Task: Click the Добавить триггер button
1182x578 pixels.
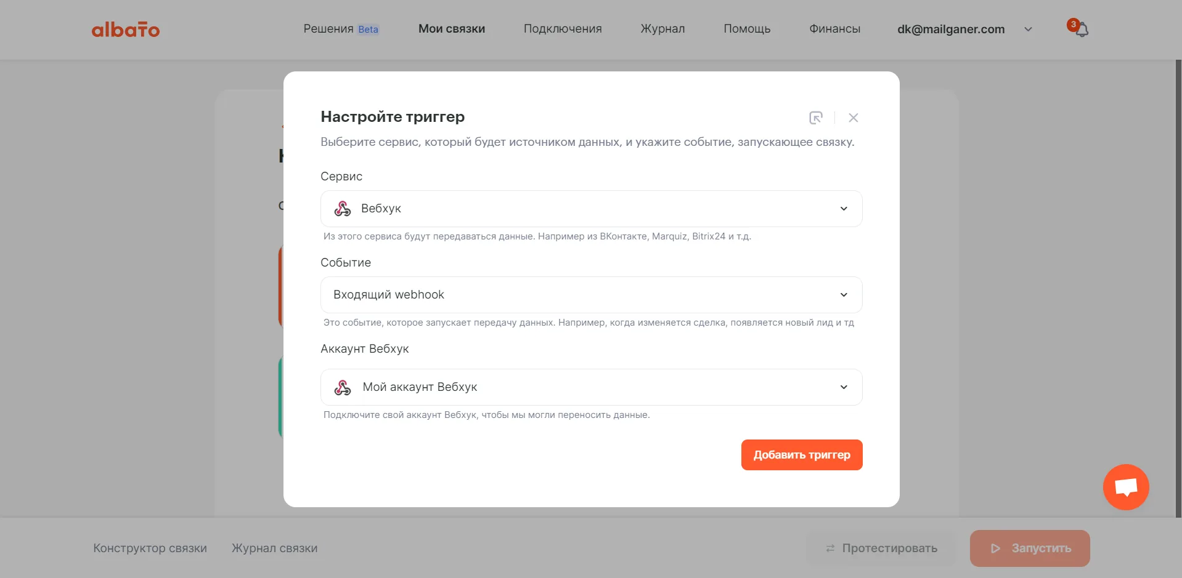Action: pos(802,455)
